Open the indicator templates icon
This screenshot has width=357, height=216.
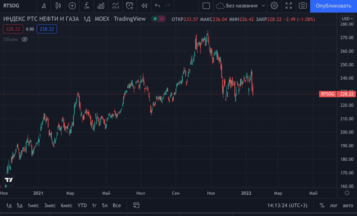[115, 6]
